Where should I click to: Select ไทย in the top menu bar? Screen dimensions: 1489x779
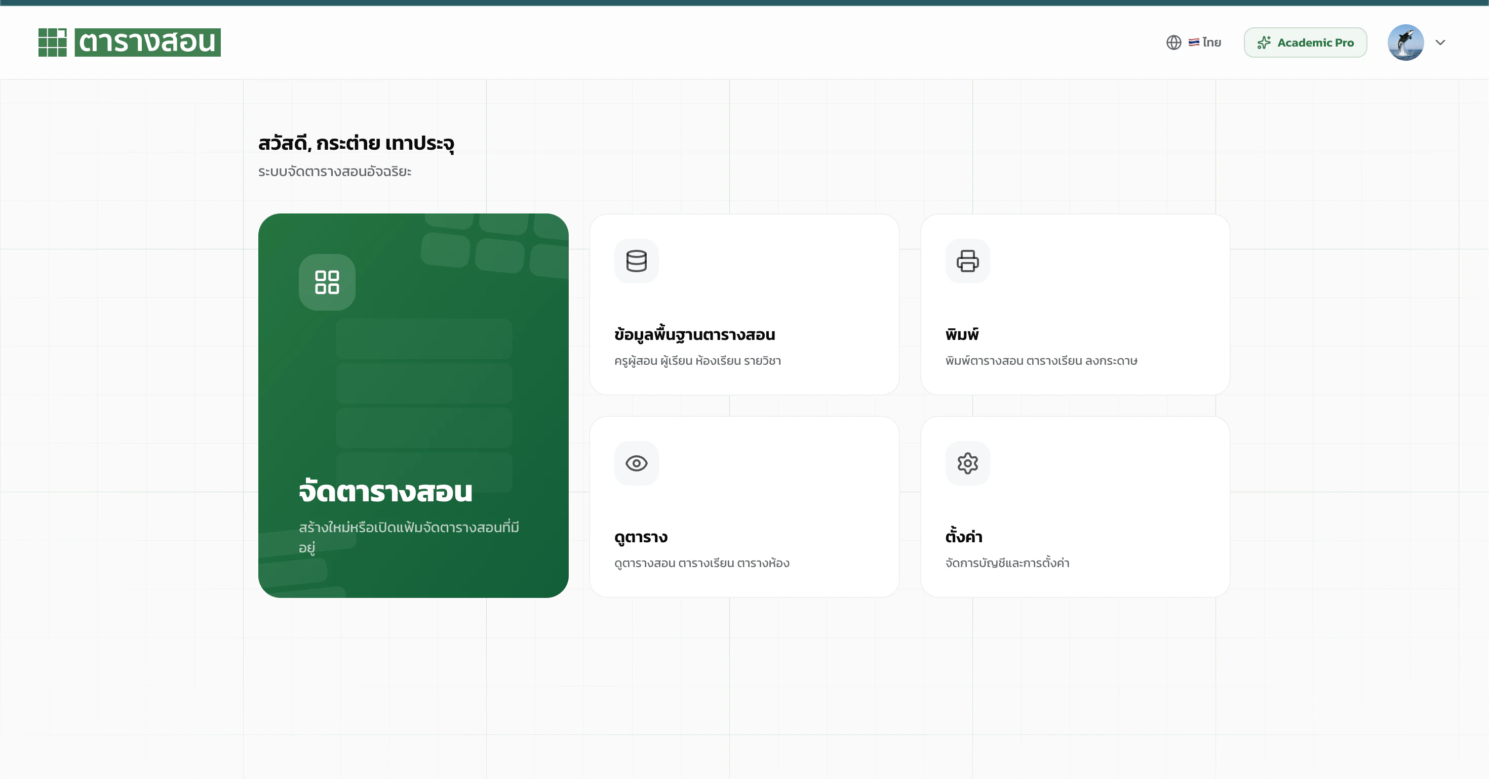(1210, 42)
